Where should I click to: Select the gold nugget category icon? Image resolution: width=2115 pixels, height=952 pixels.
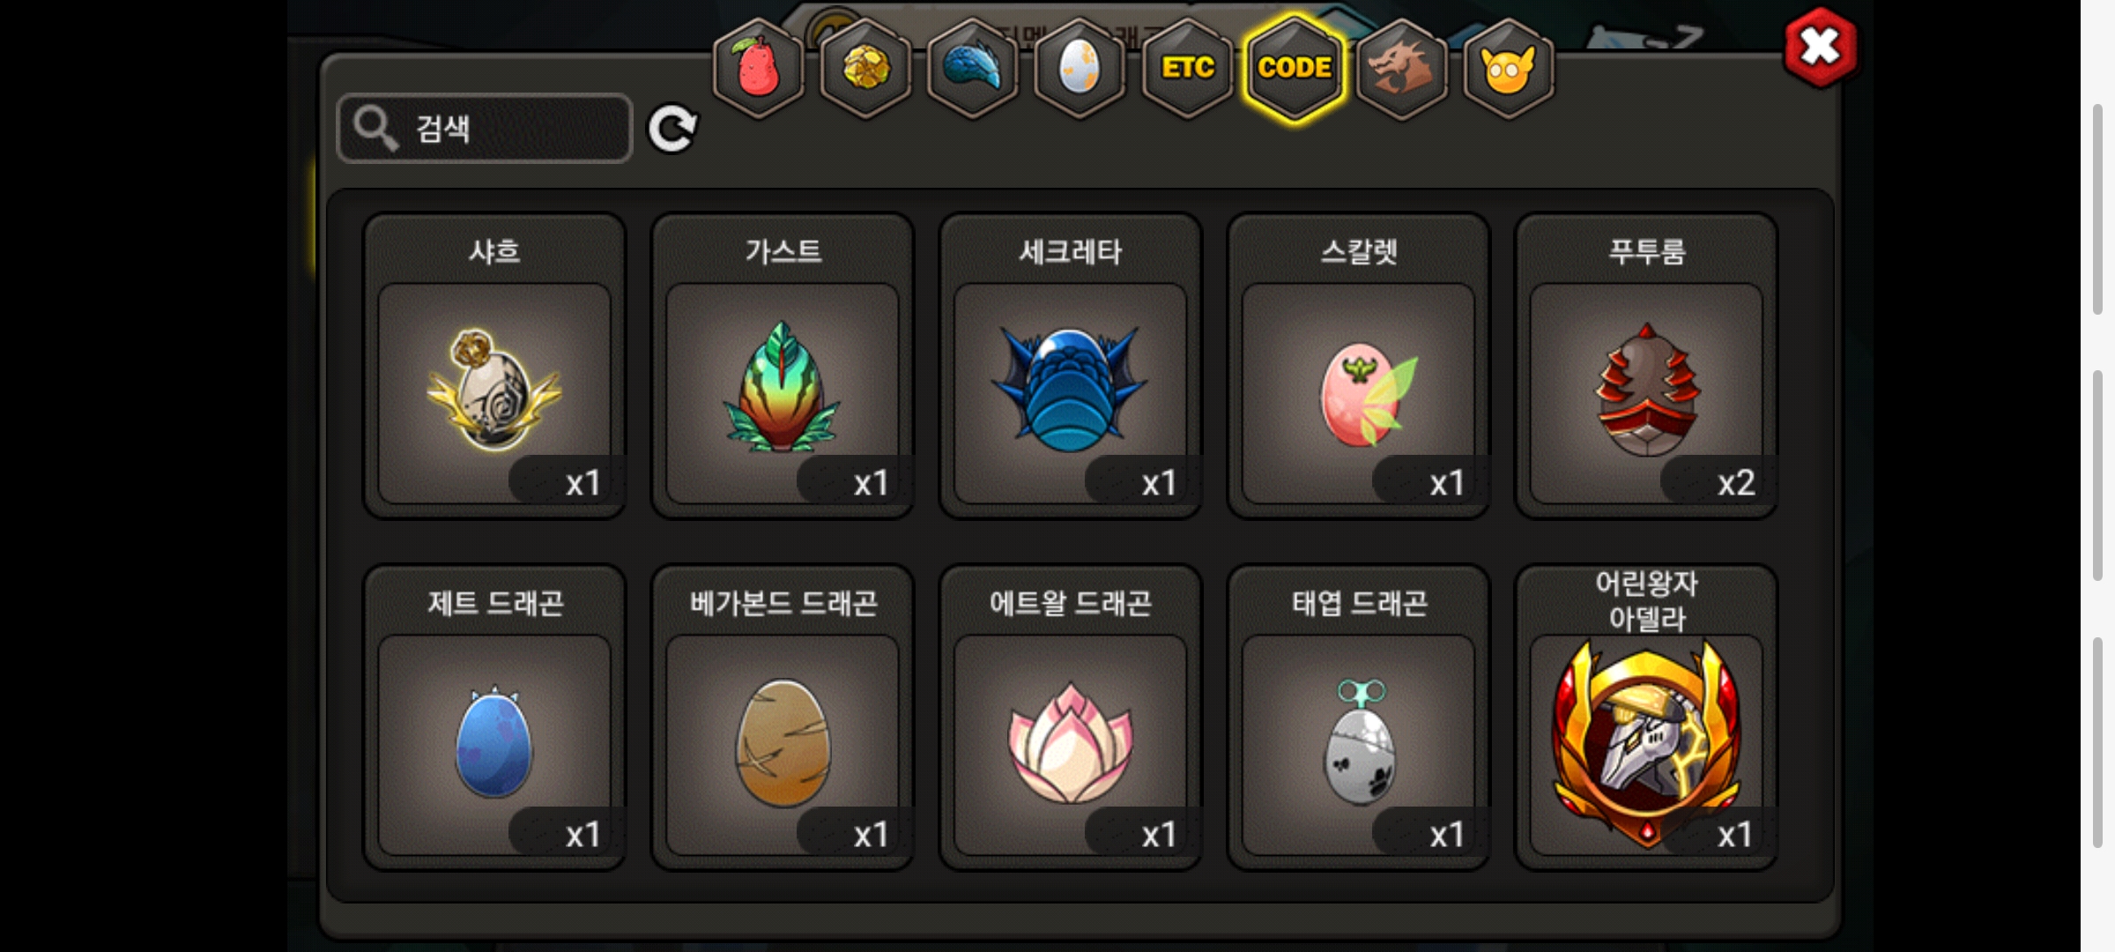865,68
